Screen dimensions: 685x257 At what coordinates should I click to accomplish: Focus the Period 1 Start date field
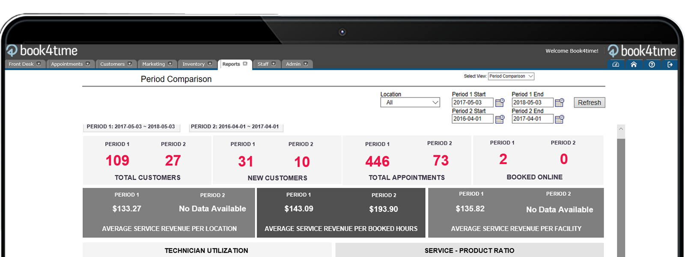tap(473, 103)
